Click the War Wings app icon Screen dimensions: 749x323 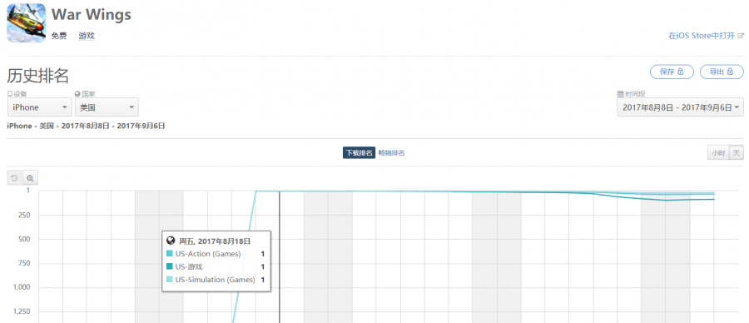(27, 22)
